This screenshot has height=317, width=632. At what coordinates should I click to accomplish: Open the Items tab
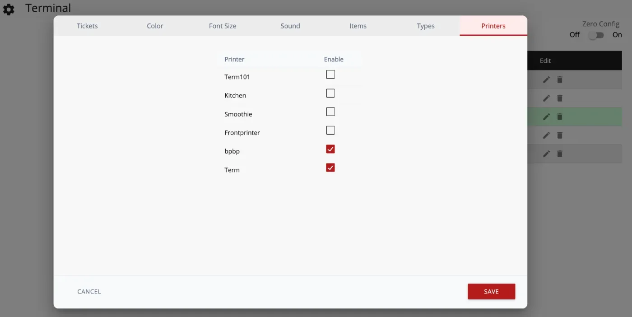click(358, 26)
